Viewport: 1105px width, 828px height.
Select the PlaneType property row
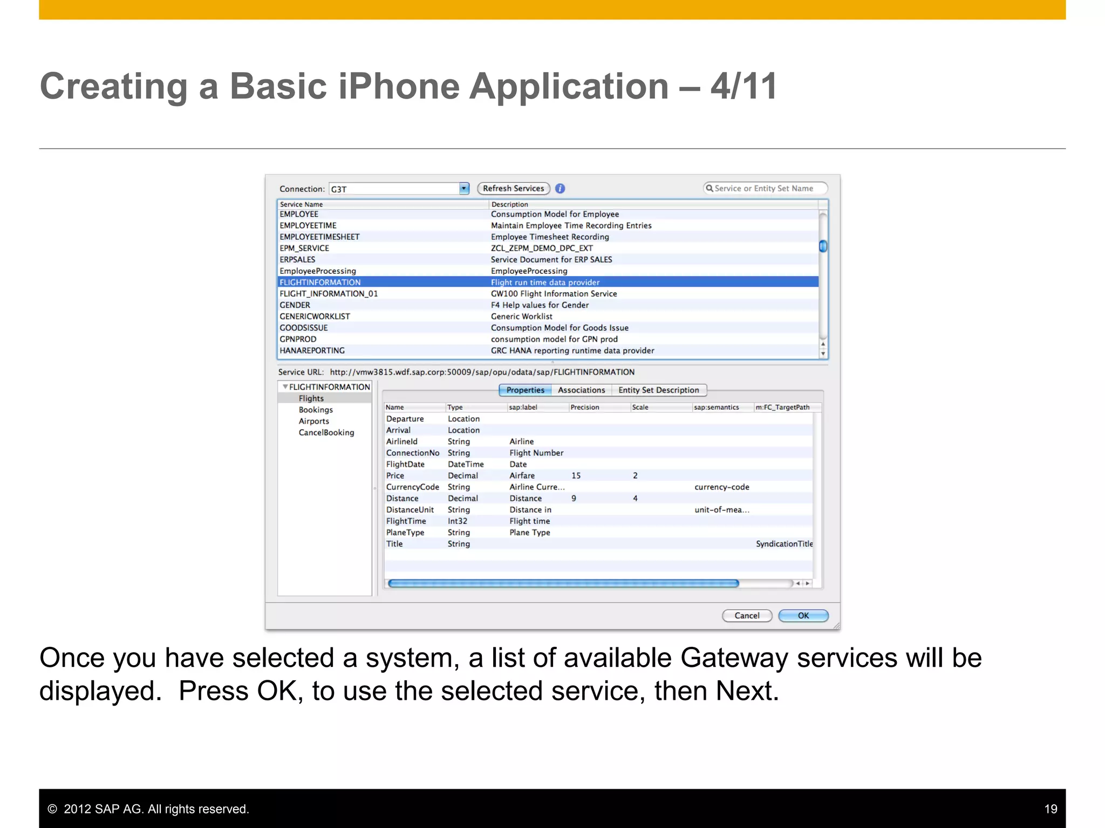[x=598, y=533]
